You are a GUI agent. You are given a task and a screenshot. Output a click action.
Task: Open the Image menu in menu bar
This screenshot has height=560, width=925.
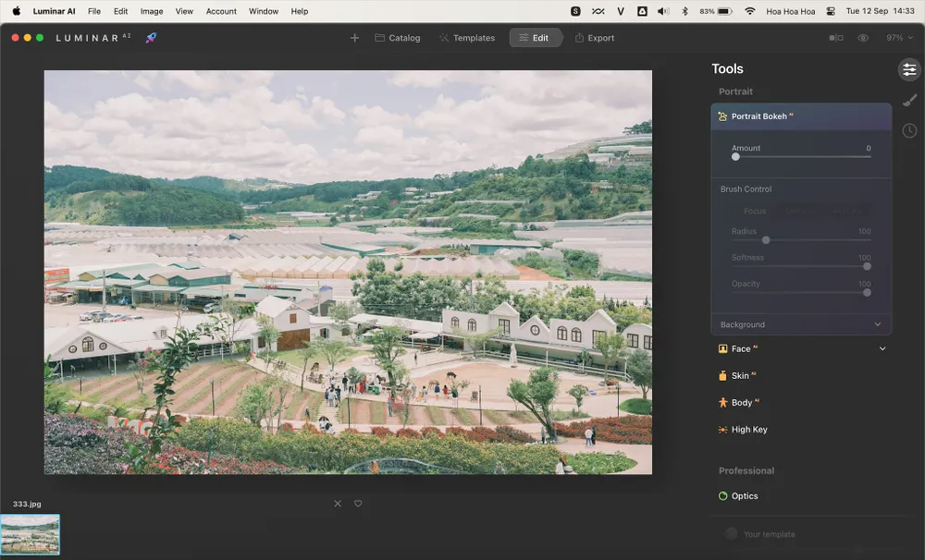[x=152, y=11]
